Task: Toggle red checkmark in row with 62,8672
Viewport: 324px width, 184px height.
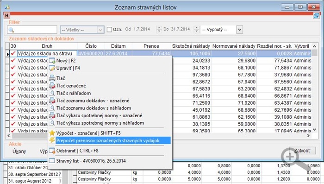Action: [x=13, y=82]
